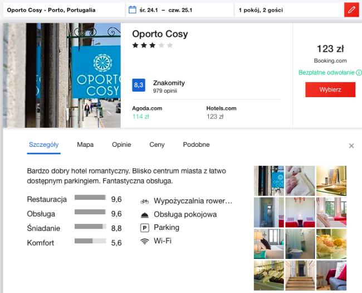This screenshot has width=362, height=293.
Task: Open the blue bathroom door thumbnail
Action: point(269,212)
